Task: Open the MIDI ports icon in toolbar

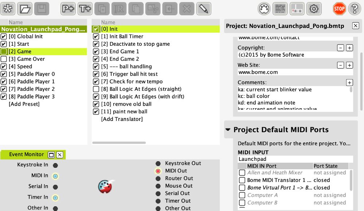Action: (x=264, y=9)
